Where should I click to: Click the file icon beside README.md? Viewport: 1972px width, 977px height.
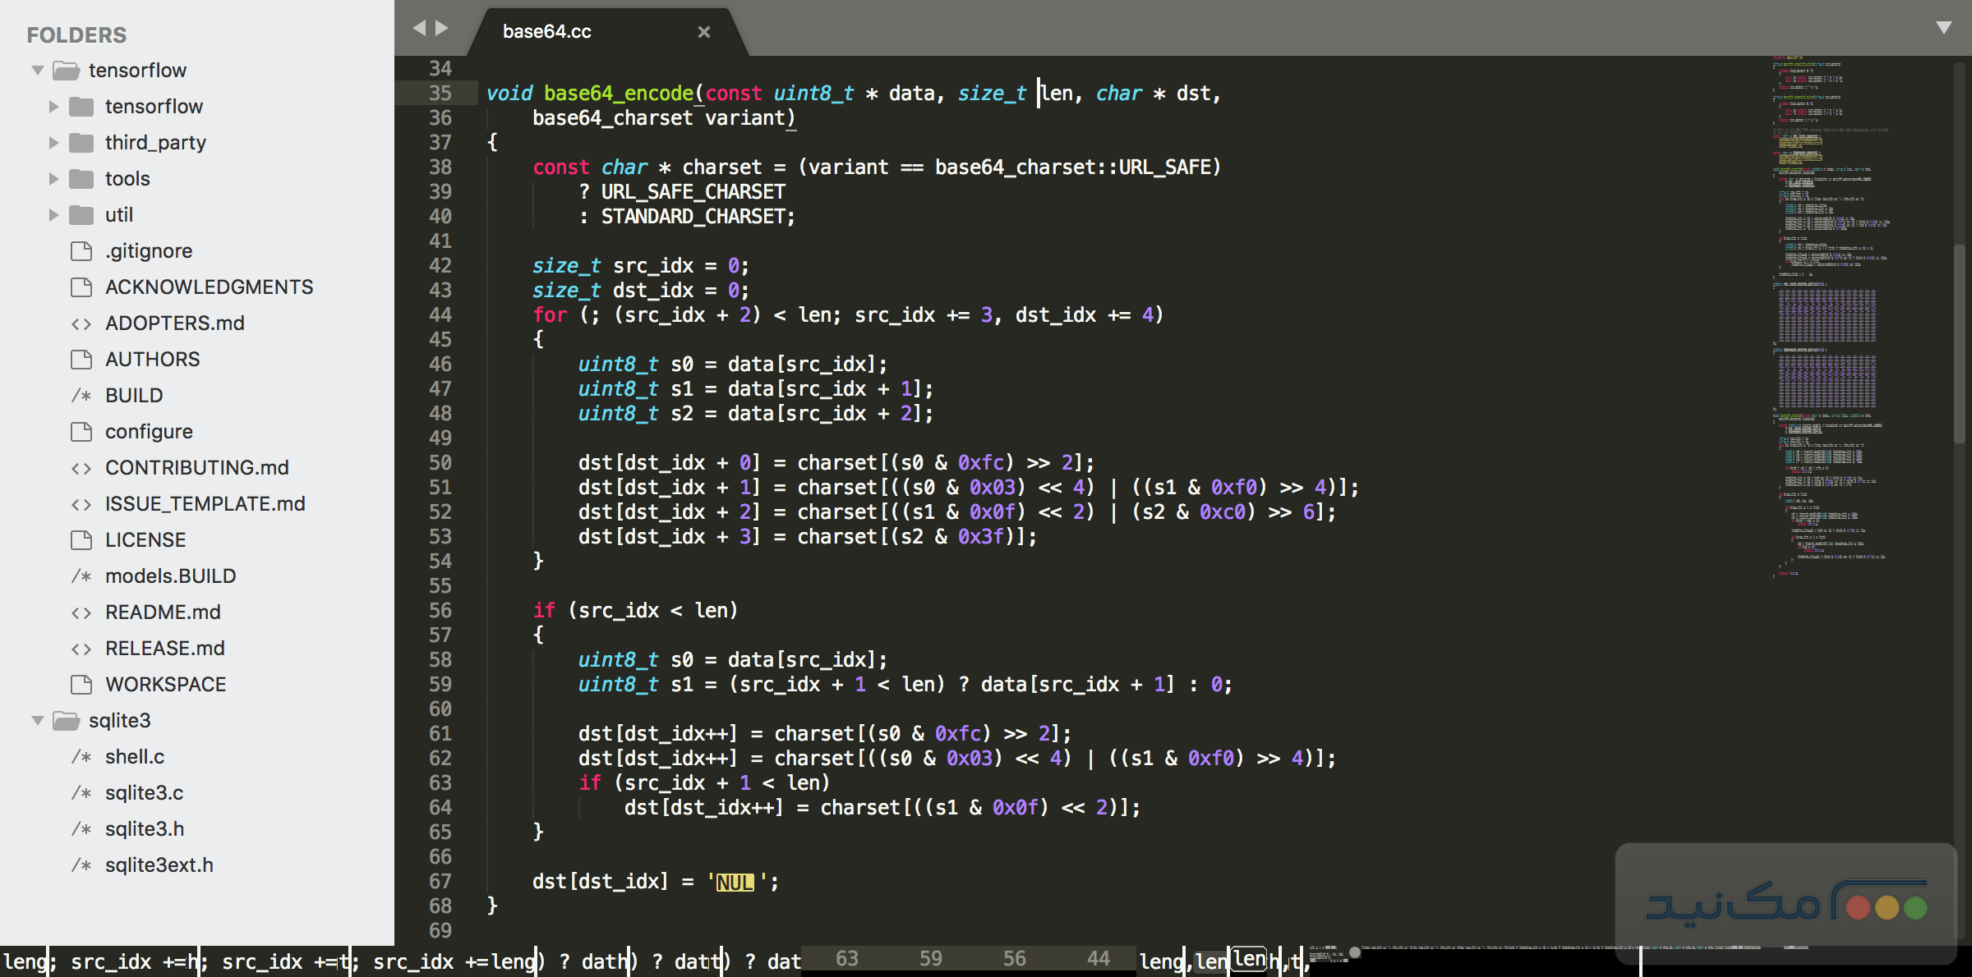point(83,612)
